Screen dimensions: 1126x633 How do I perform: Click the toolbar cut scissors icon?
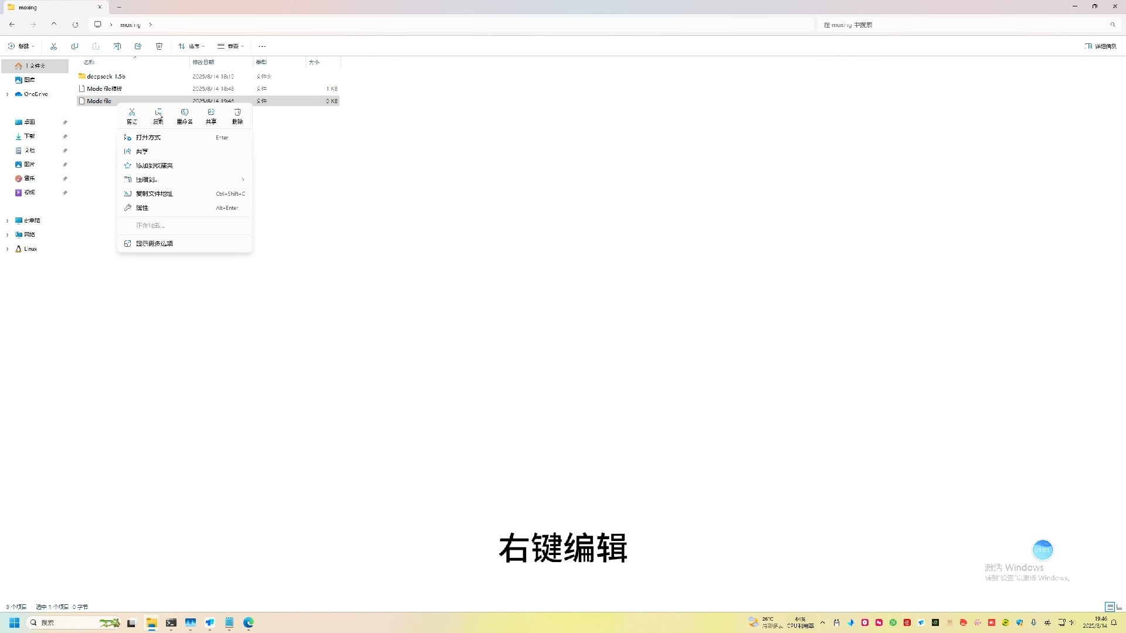tap(53, 46)
